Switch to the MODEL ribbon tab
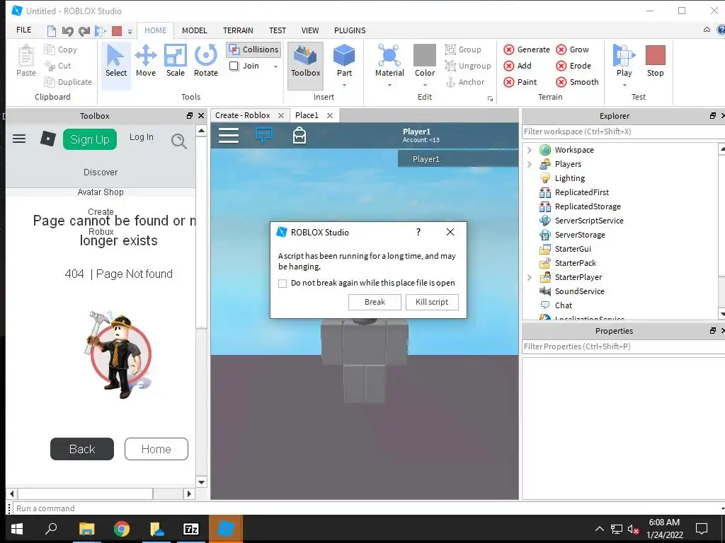 194,30
